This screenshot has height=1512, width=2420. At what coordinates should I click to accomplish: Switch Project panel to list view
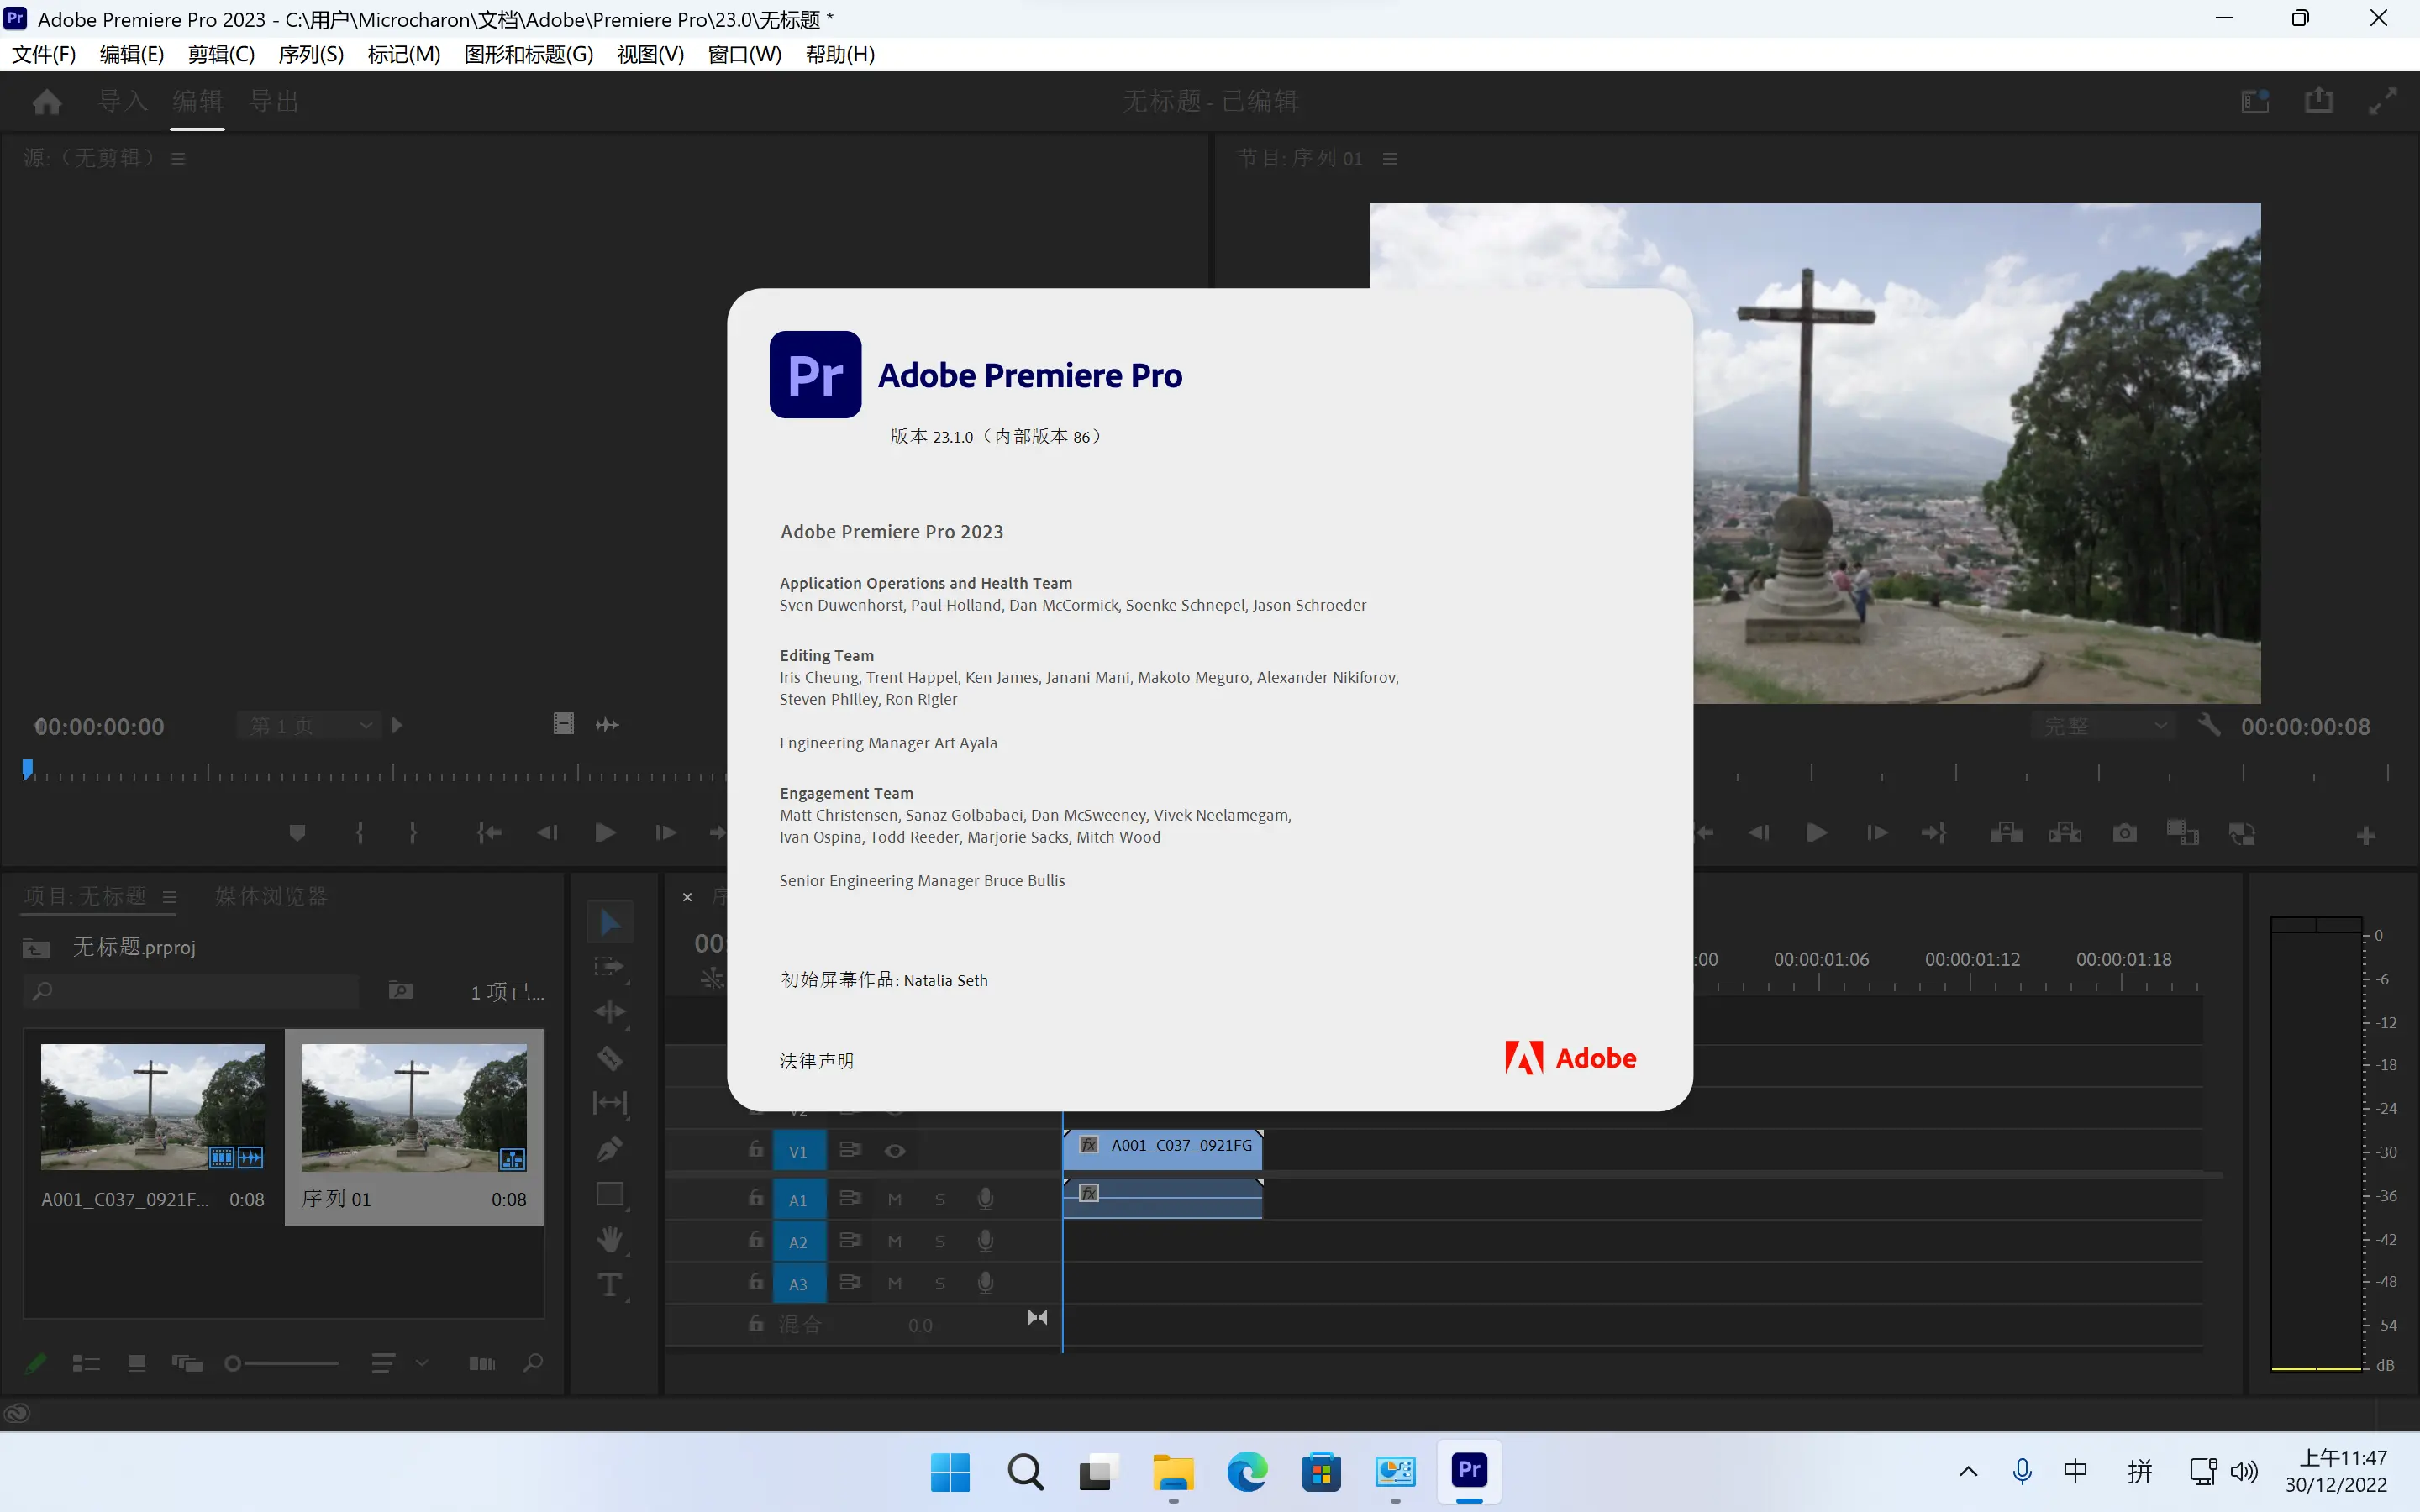[86, 1363]
